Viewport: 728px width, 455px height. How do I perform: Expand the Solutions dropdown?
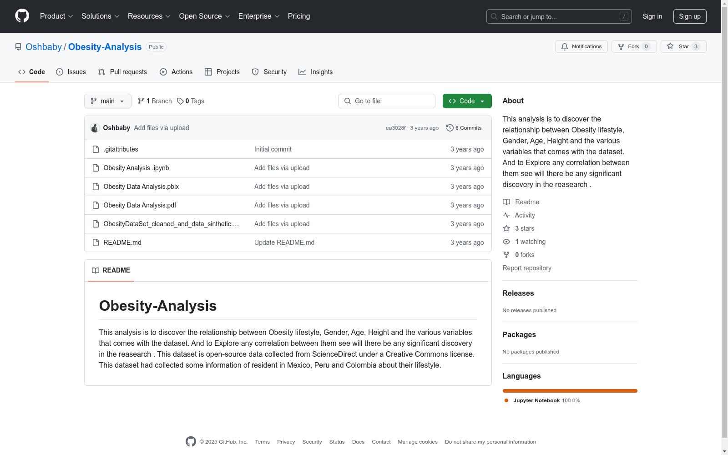pyautogui.click(x=100, y=16)
